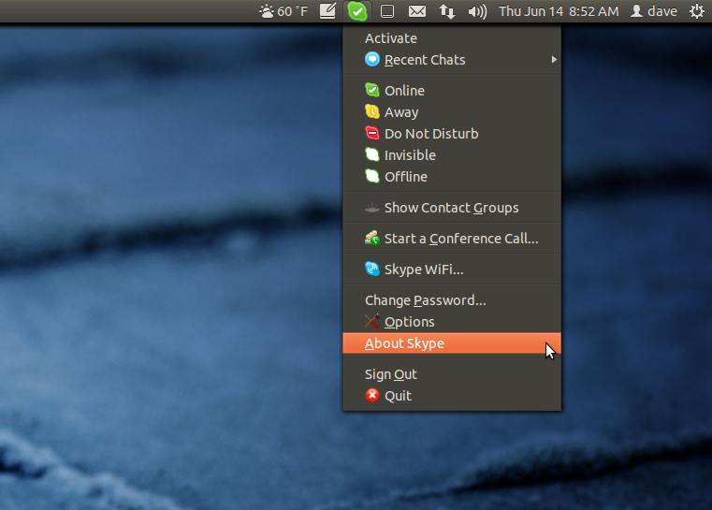Set status to Invisible
The width and height of the screenshot is (712, 510).
pos(452,155)
